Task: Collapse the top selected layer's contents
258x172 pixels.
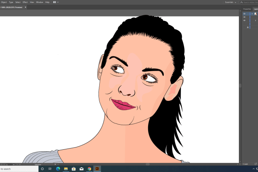Action: 252,14
